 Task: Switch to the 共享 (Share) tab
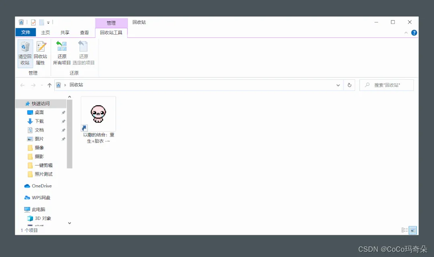[x=65, y=33]
